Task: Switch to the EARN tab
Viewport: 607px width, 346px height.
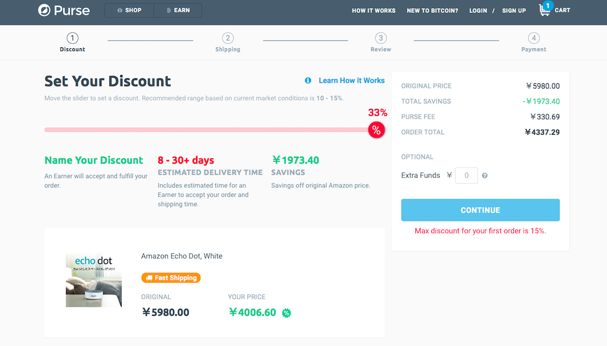Action: [178, 10]
